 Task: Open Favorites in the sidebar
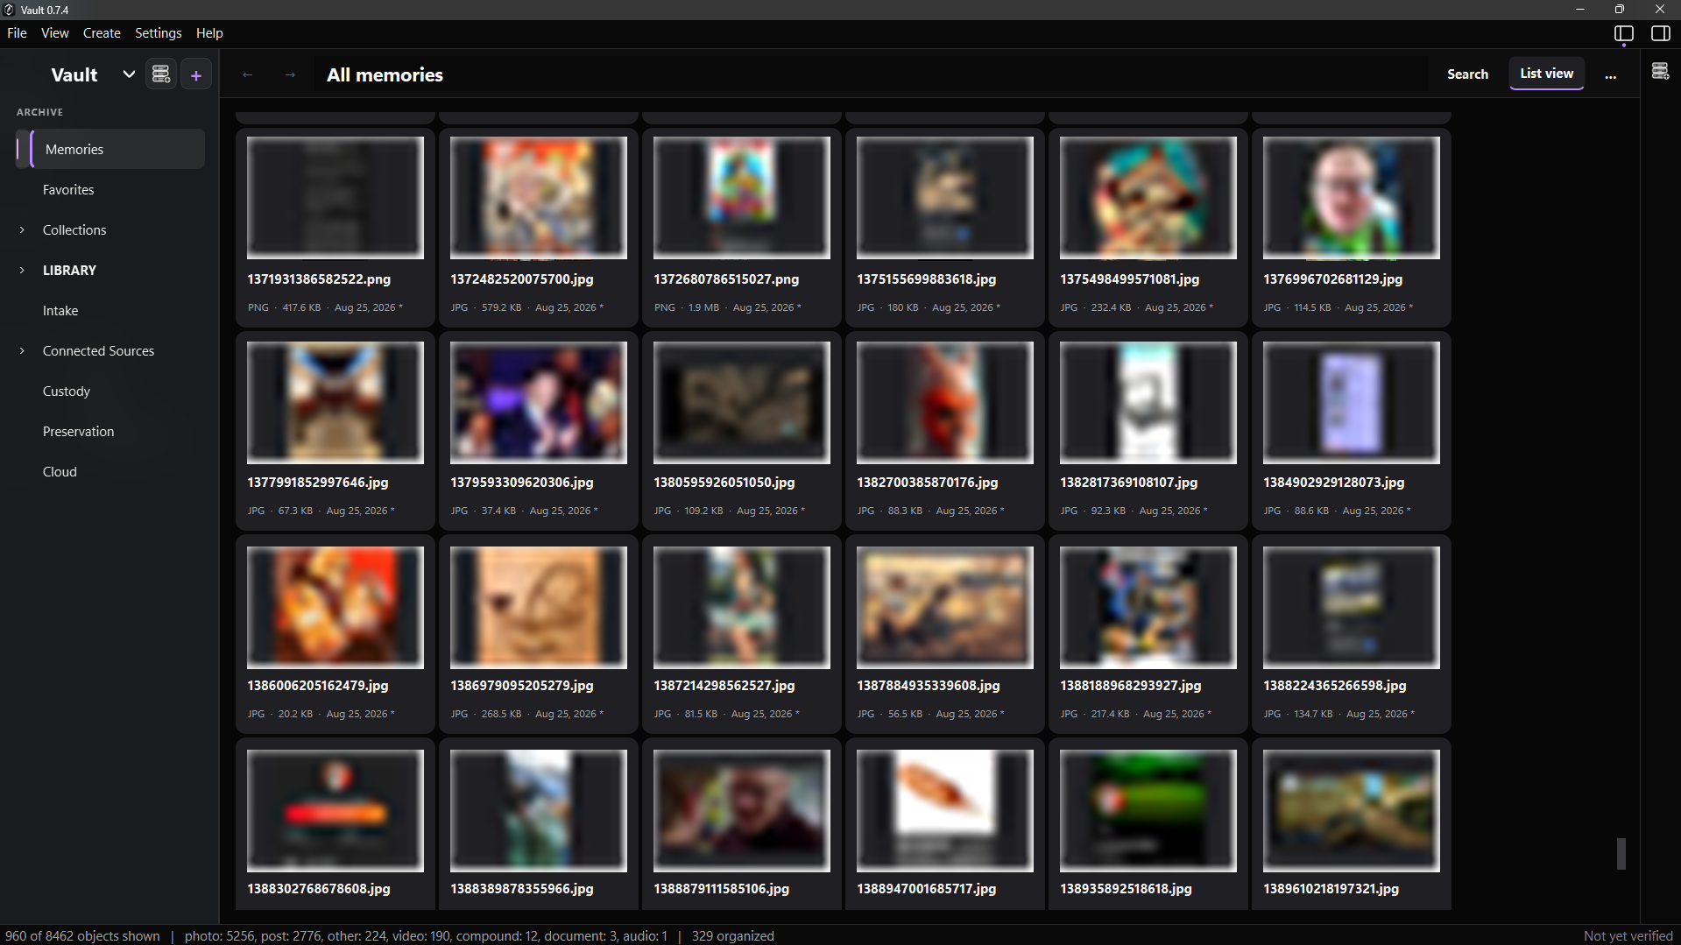[x=68, y=190]
